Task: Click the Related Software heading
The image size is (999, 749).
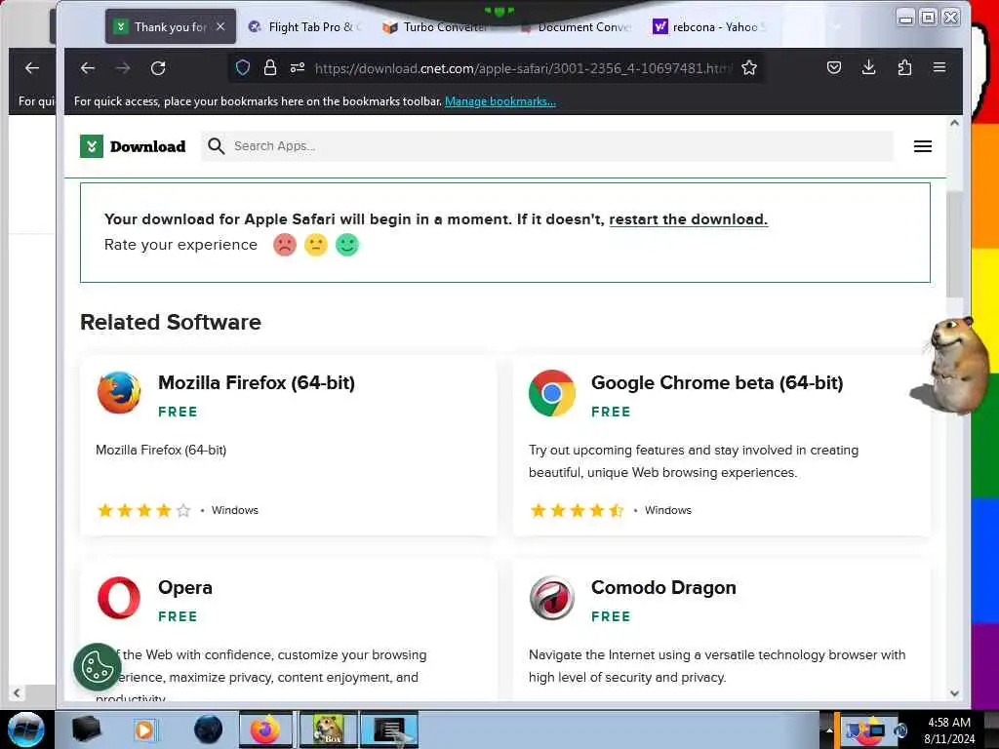Action: tap(170, 322)
